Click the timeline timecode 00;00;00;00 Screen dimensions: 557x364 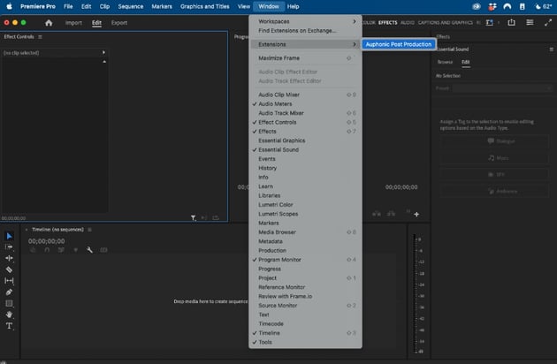click(47, 241)
